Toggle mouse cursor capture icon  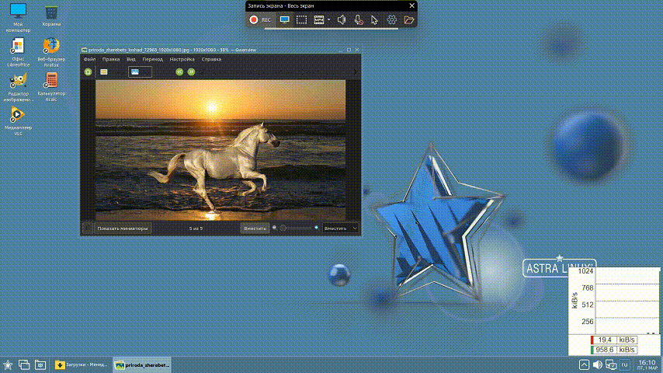point(375,19)
